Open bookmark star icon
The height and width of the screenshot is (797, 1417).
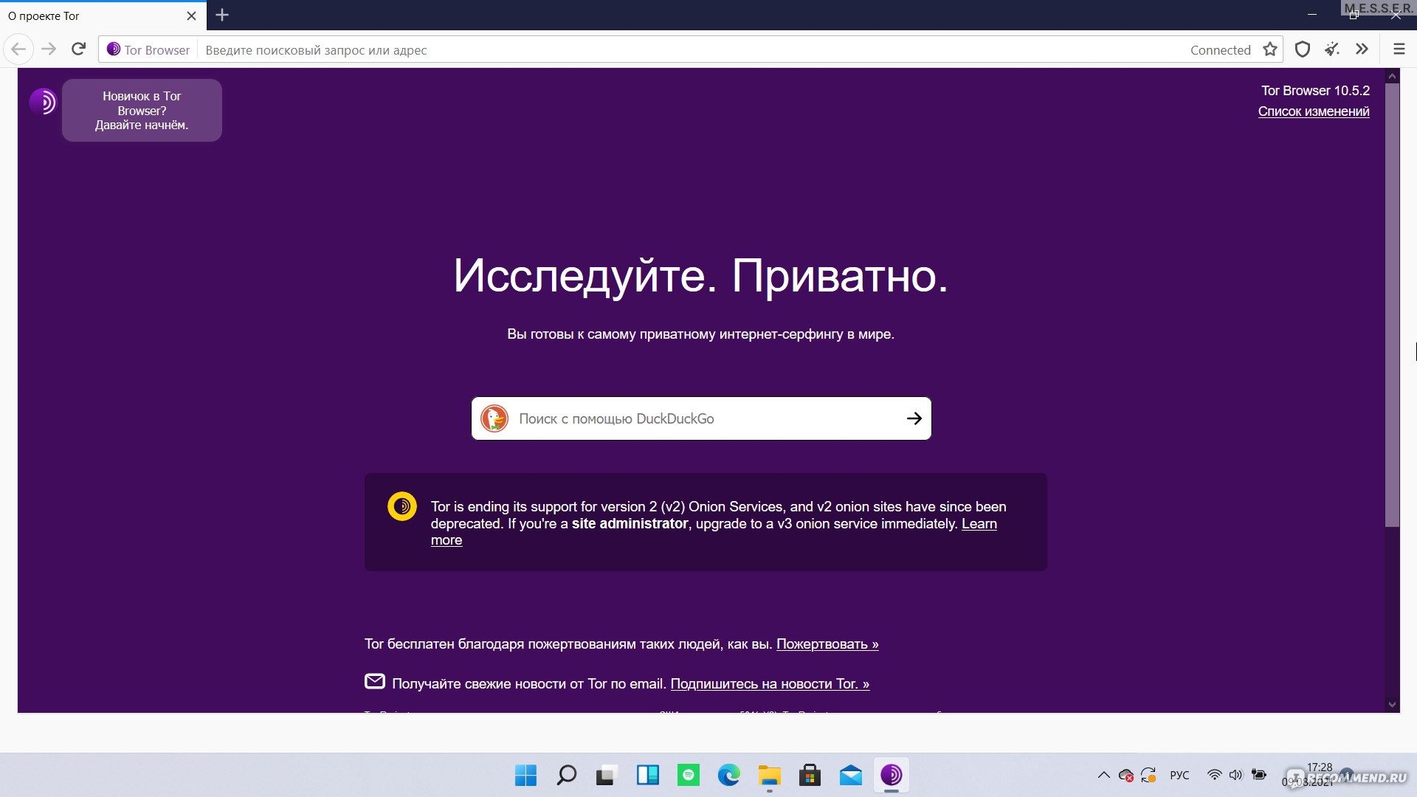tap(1270, 49)
